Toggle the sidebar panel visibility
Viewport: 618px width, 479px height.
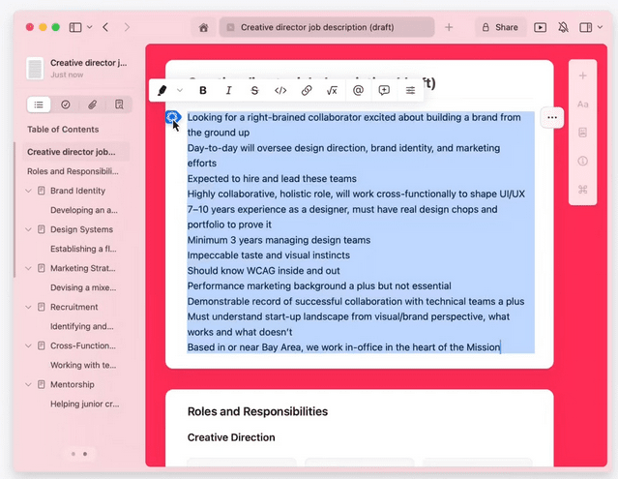tap(76, 28)
